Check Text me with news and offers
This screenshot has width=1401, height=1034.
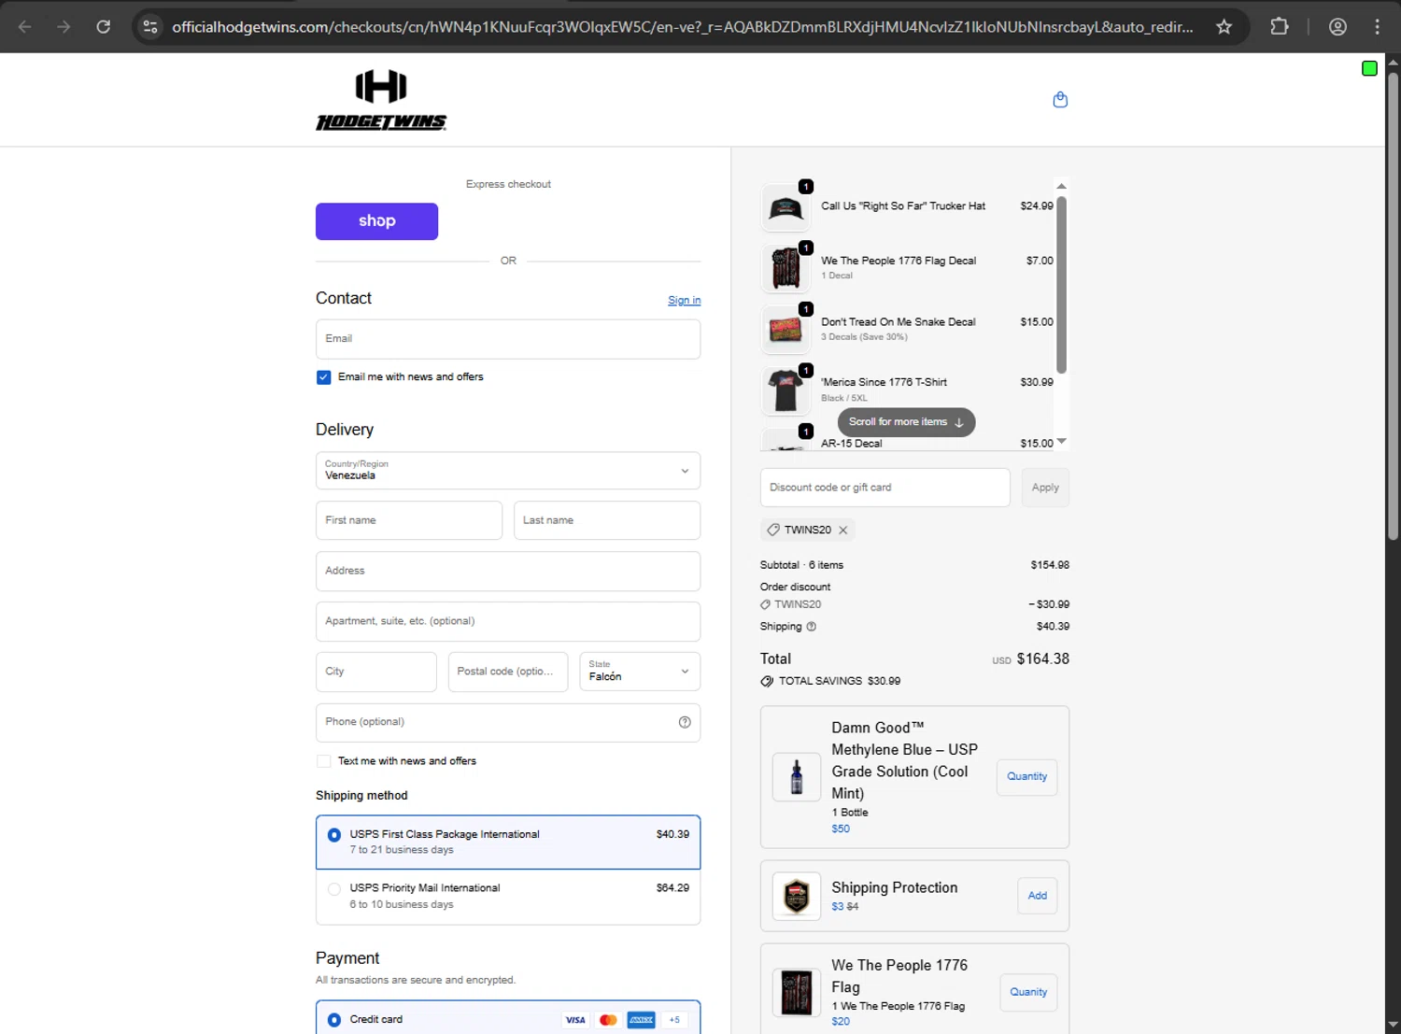[x=324, y=761]
